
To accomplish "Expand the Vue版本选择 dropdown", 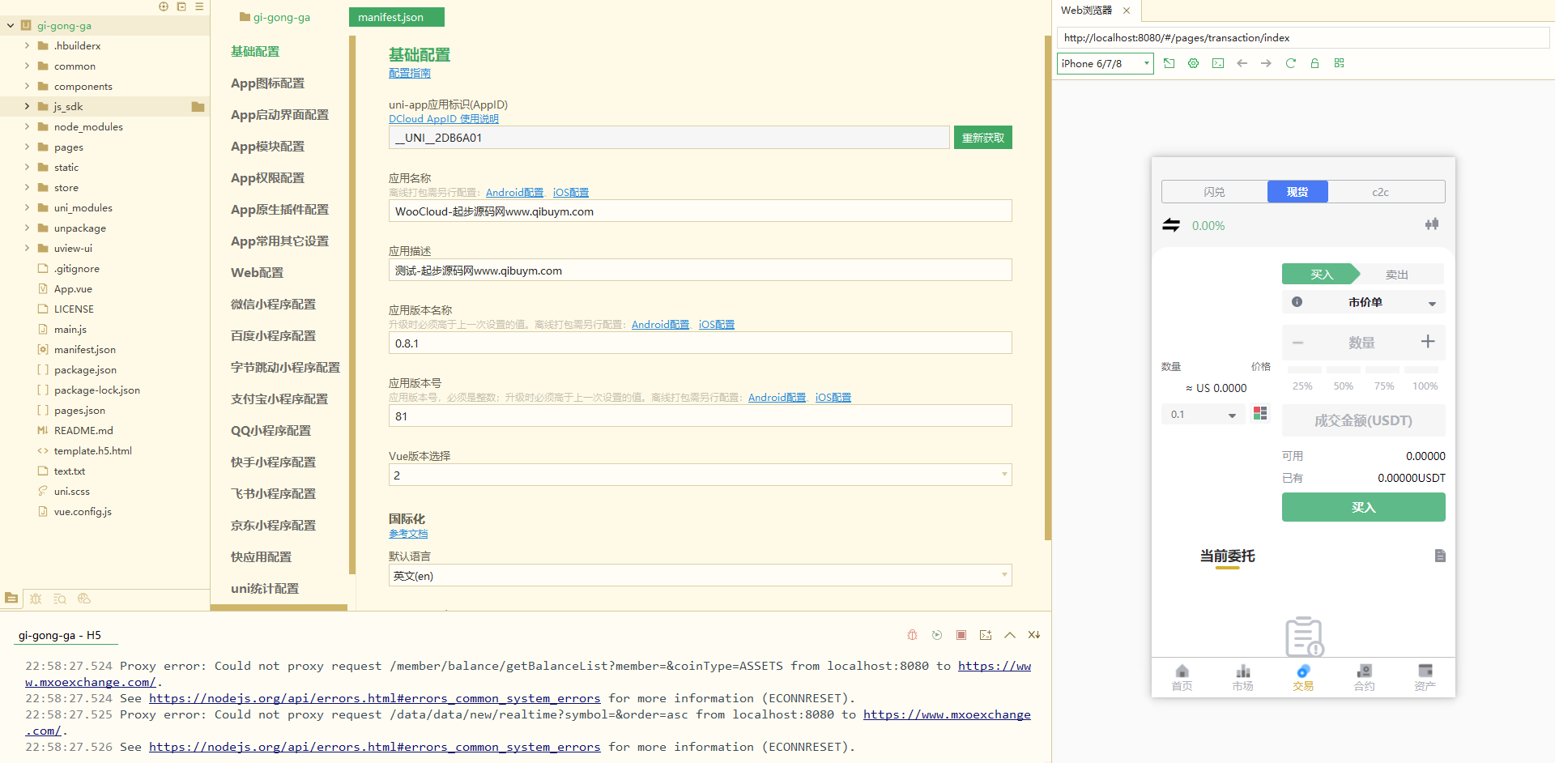I will pyautogui.click(x=700, y=475).
